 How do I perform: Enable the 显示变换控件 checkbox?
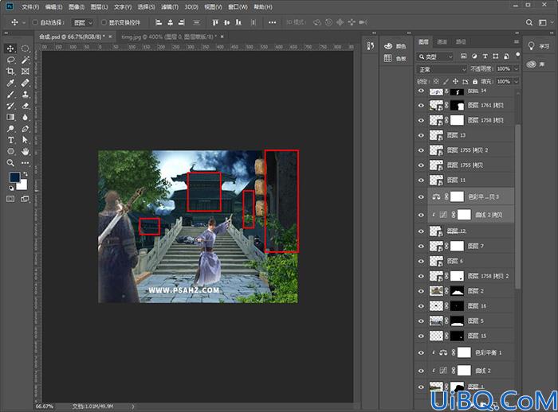point(104,22)
